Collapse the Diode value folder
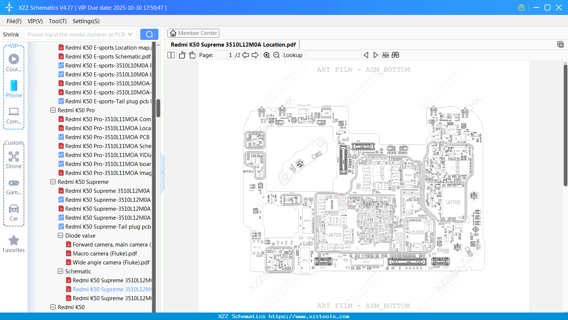 pos(60,235)
